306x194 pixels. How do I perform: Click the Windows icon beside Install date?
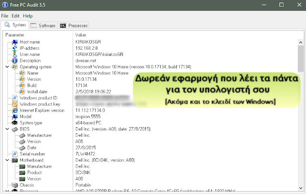[22, 92]
